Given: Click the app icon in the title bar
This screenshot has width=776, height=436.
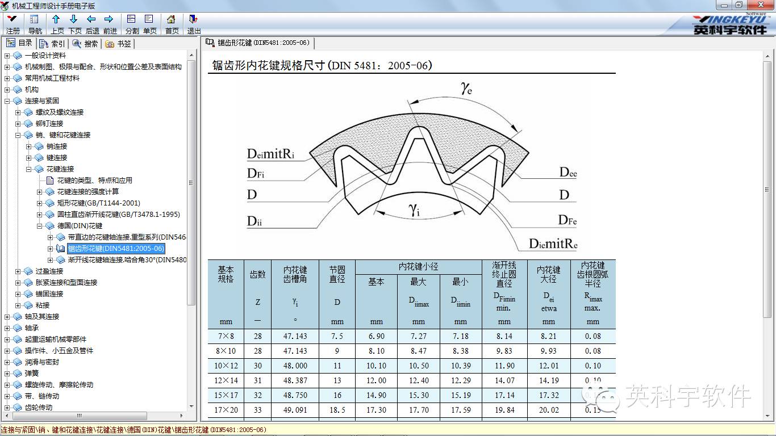Looking at the screenshot, I should click(6, 6).
